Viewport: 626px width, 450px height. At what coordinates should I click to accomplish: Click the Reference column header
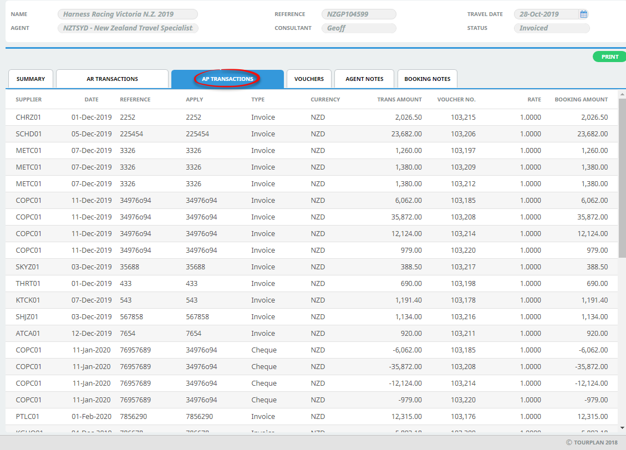(135, 100)
